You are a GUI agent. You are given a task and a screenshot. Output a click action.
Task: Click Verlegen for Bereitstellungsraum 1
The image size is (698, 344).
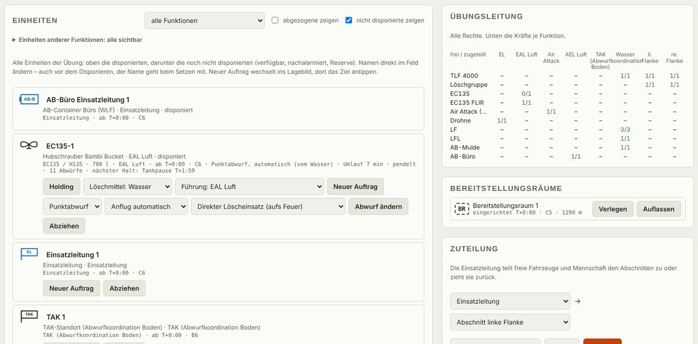tap(612, 209)
